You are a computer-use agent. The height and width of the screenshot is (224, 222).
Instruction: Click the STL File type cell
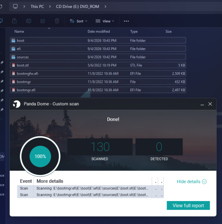click(136, 65)
